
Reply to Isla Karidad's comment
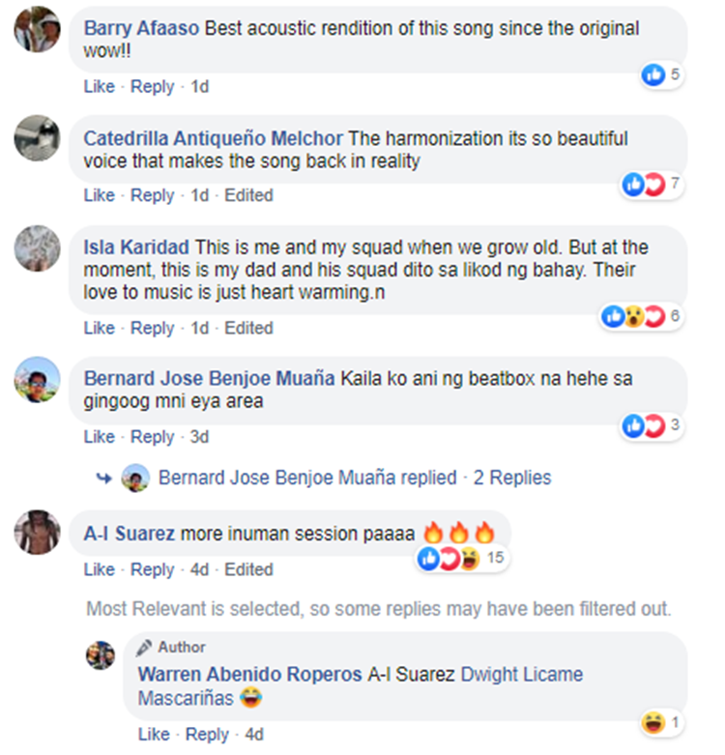153,328
